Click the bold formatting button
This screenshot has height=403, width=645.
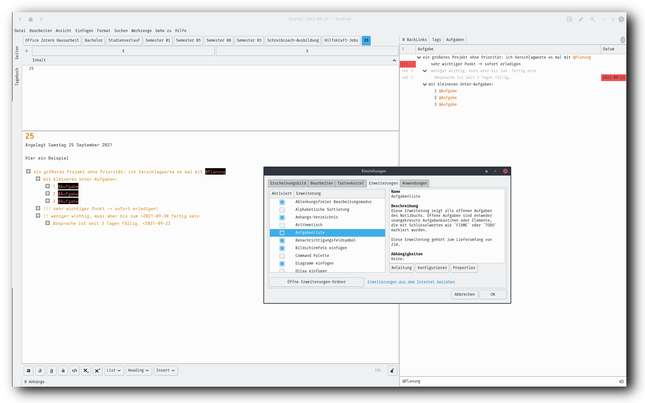[x=28, y=371]
